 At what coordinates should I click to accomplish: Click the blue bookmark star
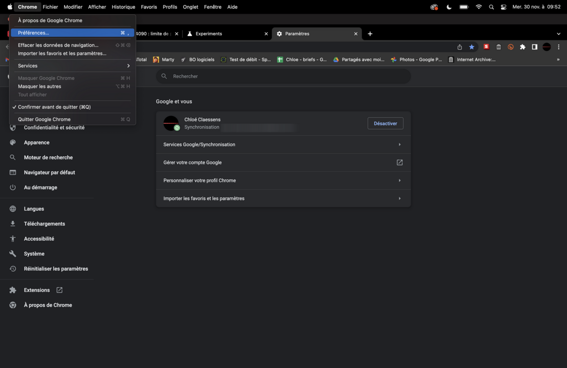pyautogui.click(x=472, y=47)
